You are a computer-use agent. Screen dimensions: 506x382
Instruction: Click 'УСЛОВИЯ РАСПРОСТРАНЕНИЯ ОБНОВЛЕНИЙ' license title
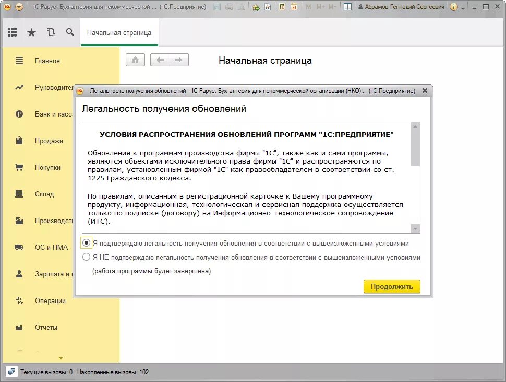[247, 135]
